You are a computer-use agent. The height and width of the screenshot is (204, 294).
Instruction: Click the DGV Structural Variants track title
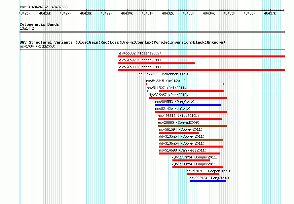122,42
